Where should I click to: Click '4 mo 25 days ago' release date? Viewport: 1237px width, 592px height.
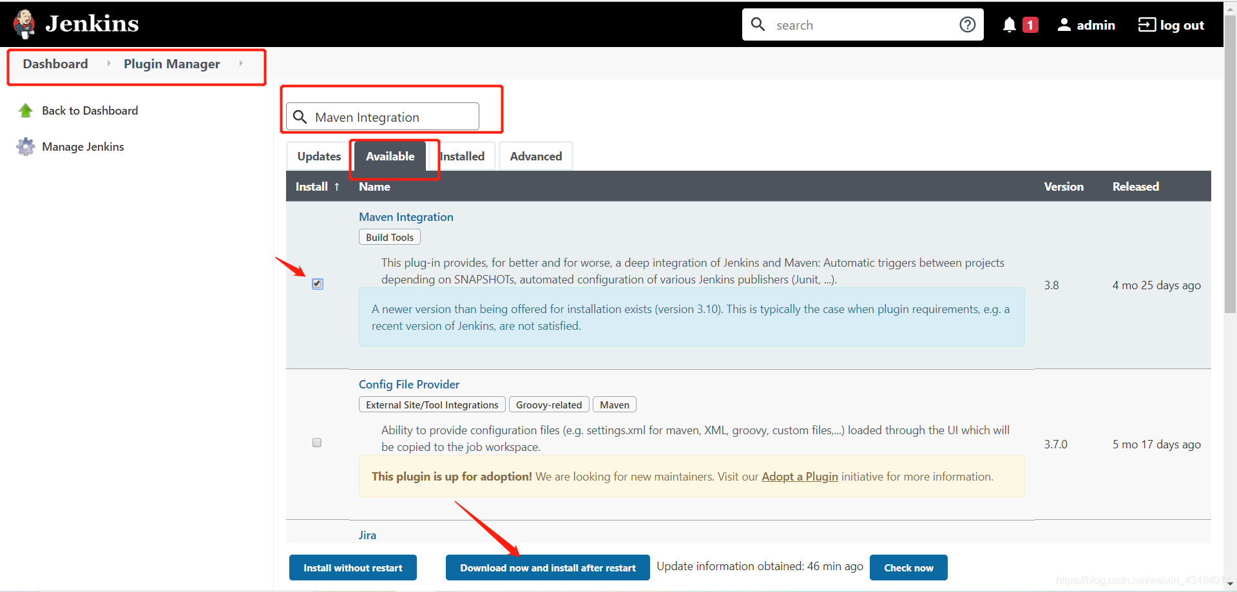pos(1156,285)
